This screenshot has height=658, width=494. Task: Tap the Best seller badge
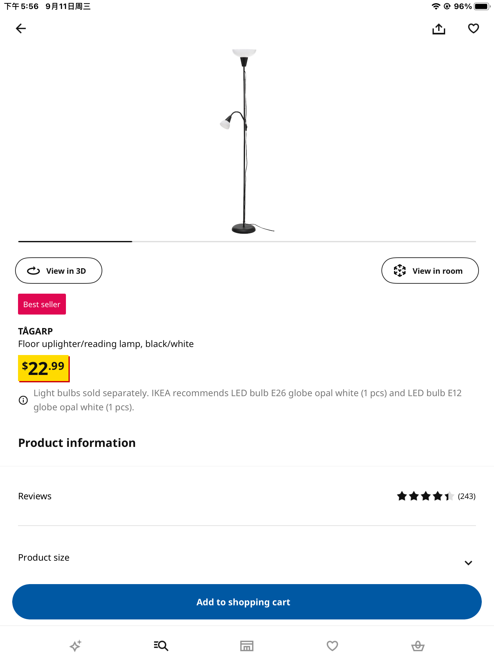[x=42, y=304]
